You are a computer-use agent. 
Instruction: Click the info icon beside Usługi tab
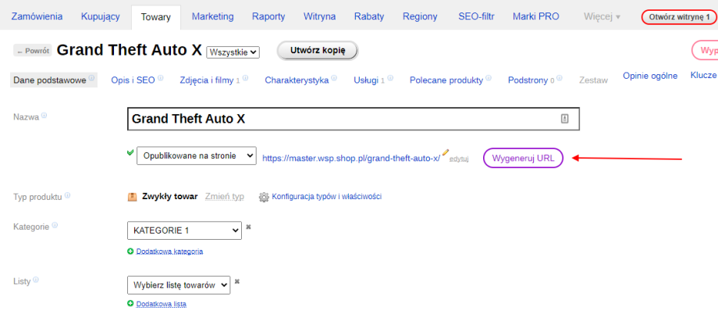tap(390, 78)
